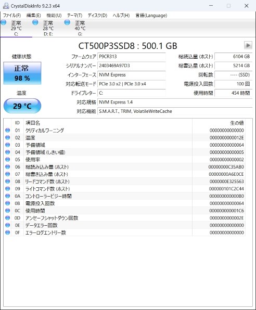This screenshot has width=256, height=310.
Task: Select the D: E: drive tab at 28 °C
Action: (48, 28)
